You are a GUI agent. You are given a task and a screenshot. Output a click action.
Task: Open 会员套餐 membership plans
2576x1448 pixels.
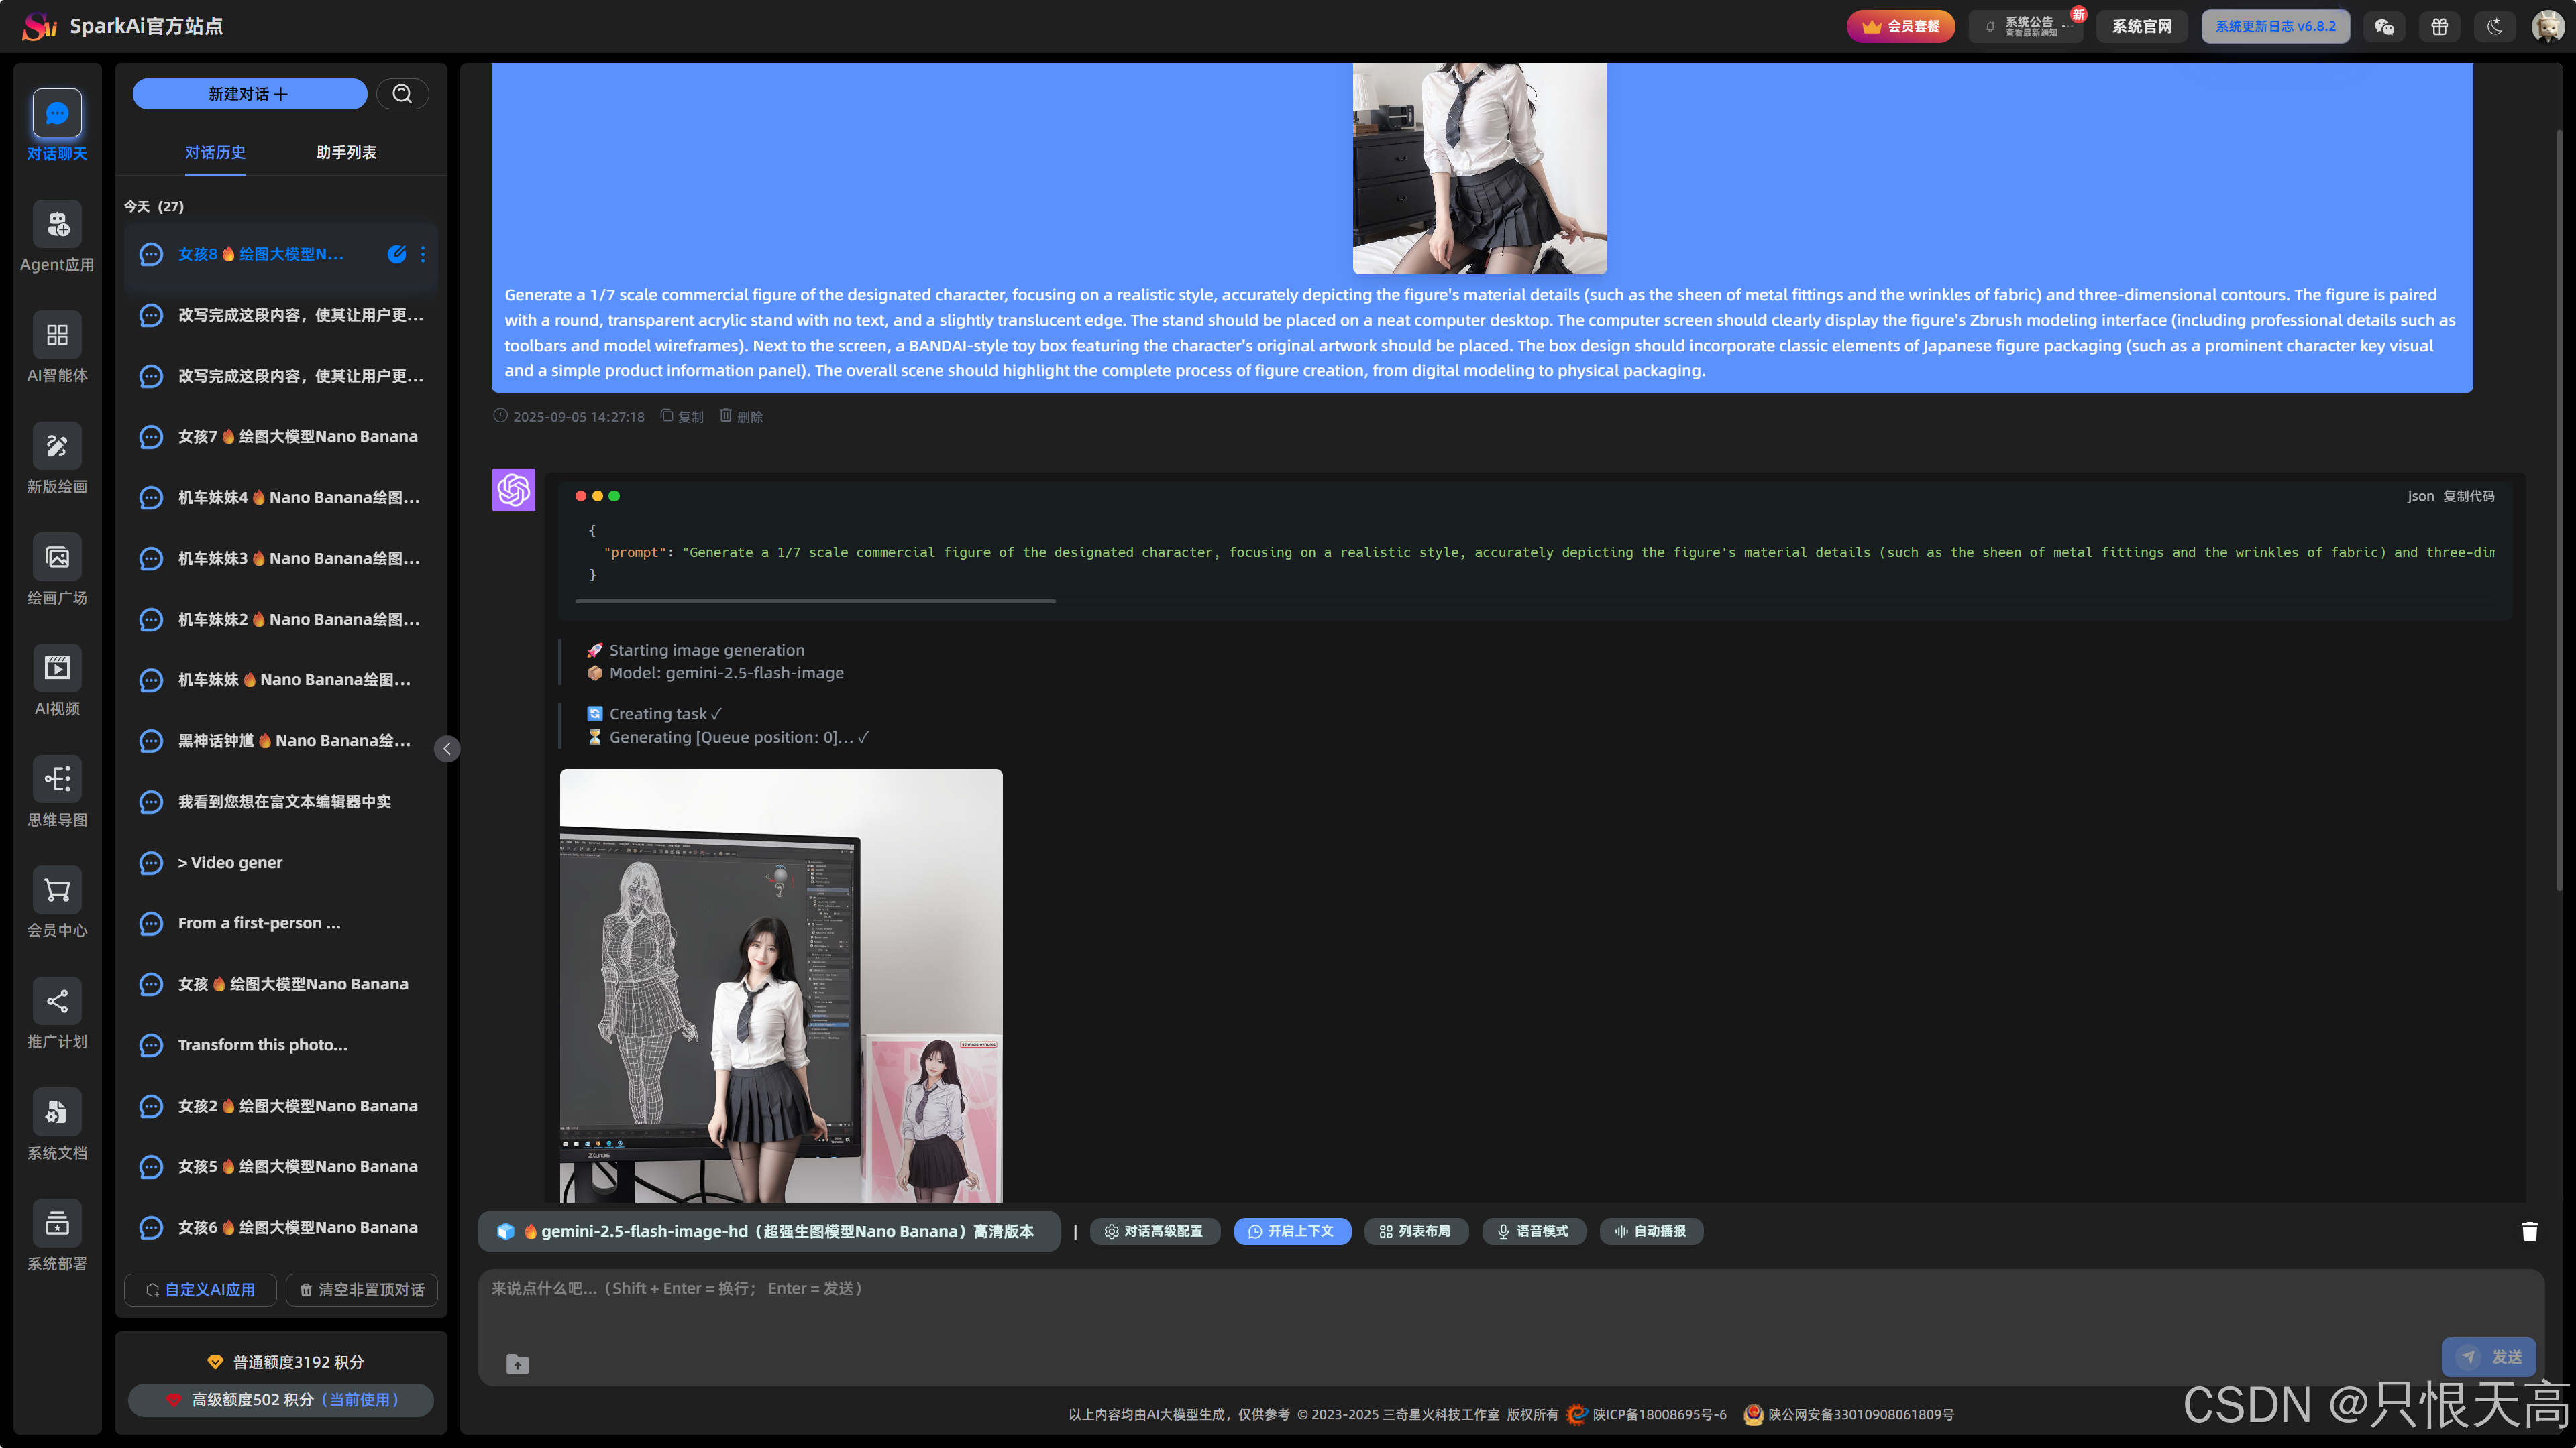1901,27
